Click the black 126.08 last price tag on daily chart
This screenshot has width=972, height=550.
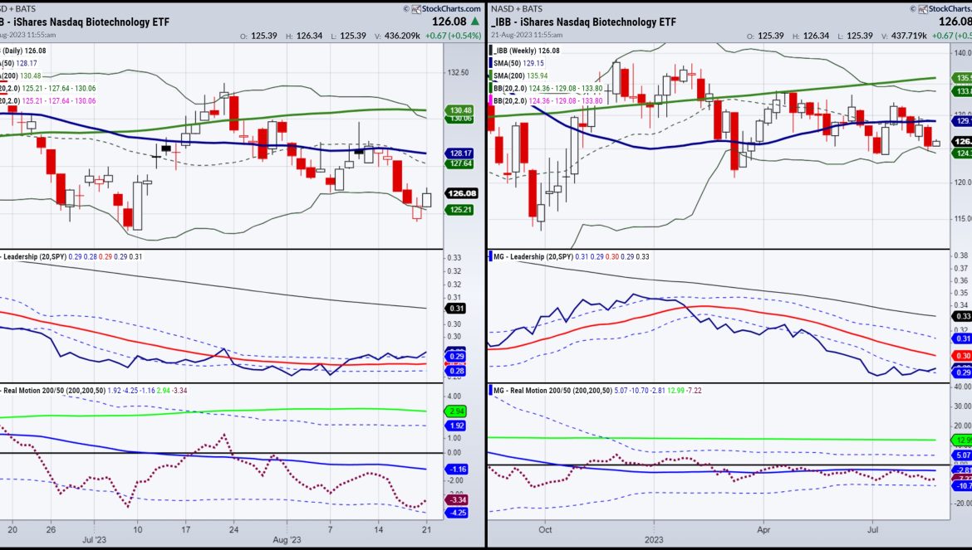pyautogui.click(x=461, y=193)
